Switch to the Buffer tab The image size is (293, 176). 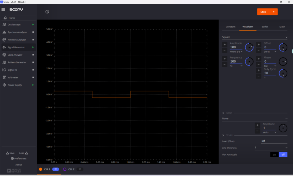click(x=265, y=27)
